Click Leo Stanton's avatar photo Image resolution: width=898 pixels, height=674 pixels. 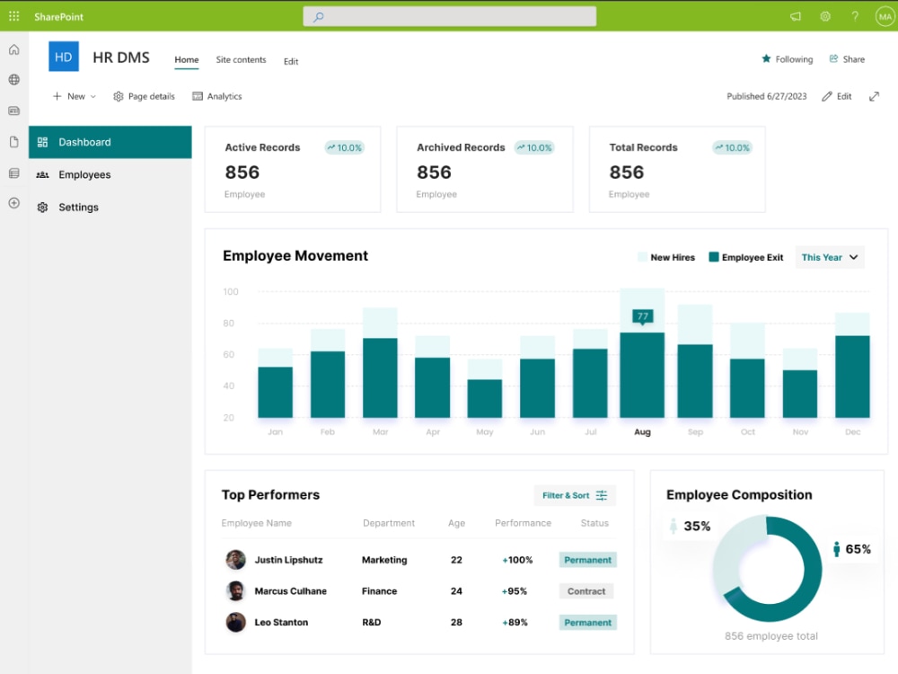tap(235, 622)
